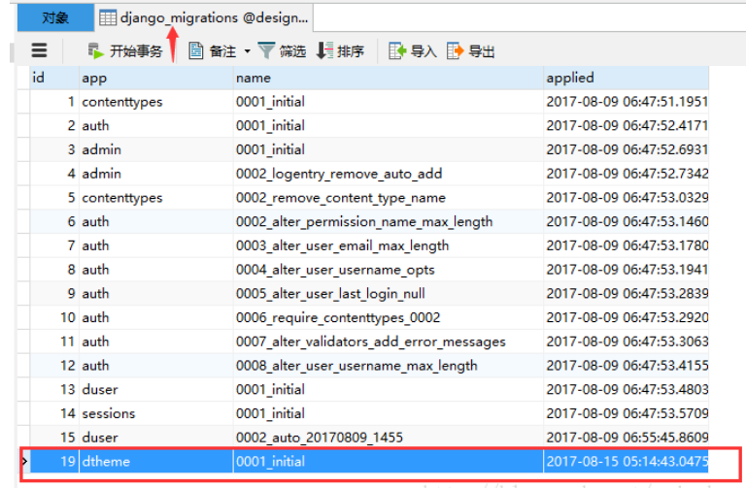
Task: Click the Memo (备注) document icon
Action: (x=196, y=50)
